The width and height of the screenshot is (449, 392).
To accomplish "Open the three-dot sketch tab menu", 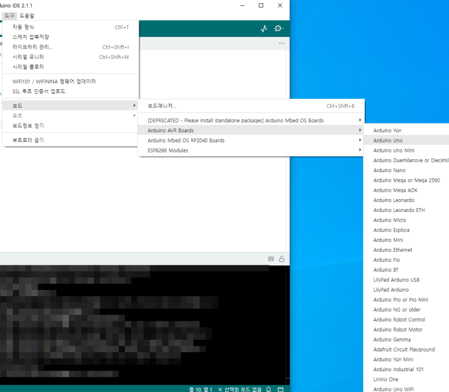I will coord(282,44).
